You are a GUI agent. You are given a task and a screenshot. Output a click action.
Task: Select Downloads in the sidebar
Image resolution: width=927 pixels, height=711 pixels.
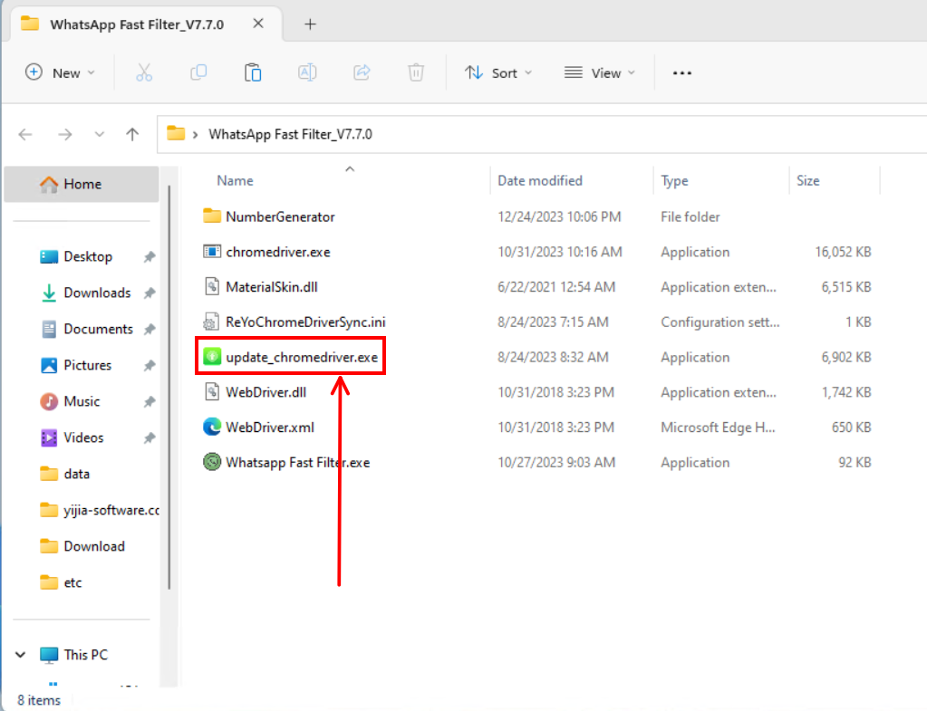coord(97,293)
